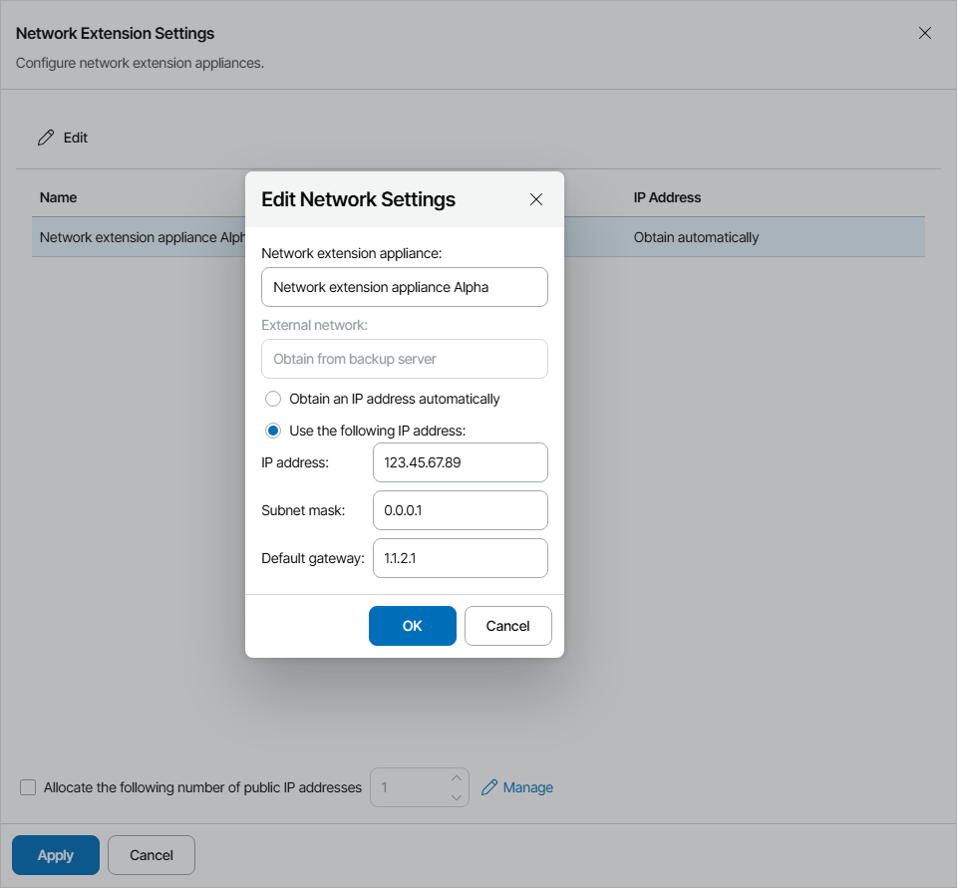Close the Network Extension Settings window
Image resolution: width=957 pixels, height=888 pixels.
point(925,33)
